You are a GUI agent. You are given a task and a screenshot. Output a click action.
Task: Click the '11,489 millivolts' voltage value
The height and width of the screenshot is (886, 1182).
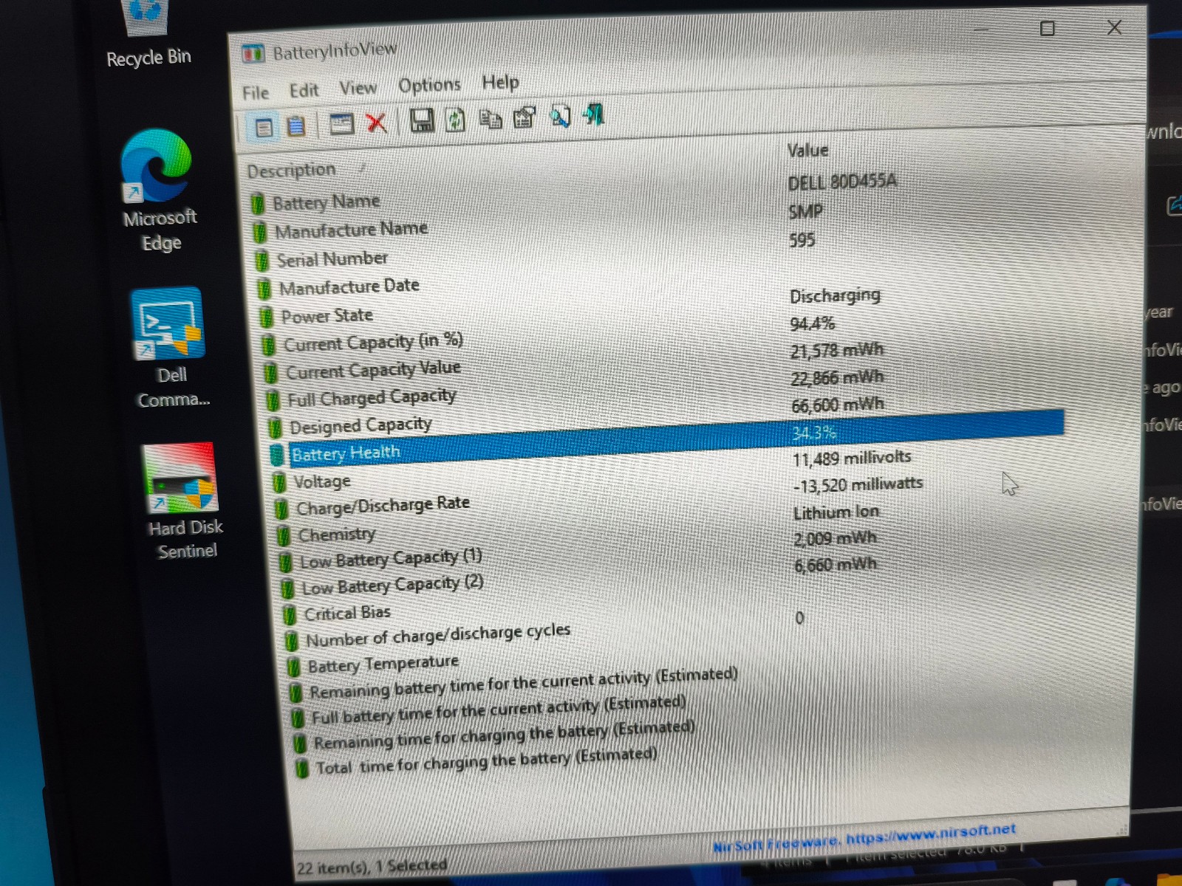[852, 459]
